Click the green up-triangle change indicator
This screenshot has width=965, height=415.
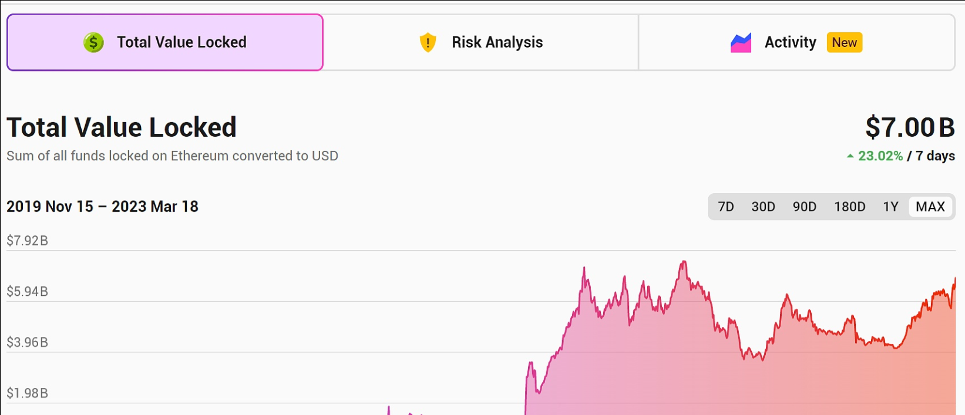tap(850, 156)
